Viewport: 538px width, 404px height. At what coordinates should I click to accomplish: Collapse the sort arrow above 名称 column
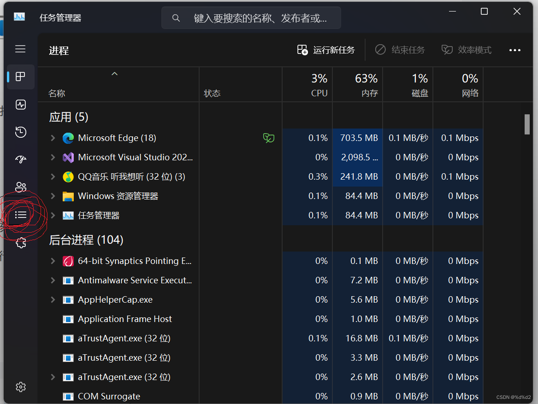coord(115,74)
